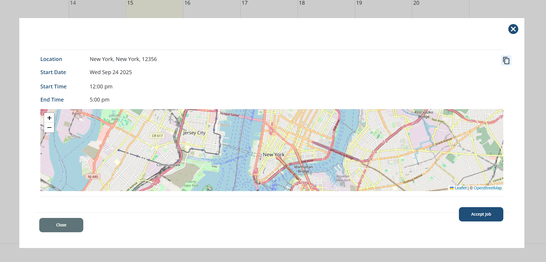This screenshot has width=546, height=262.
Task: Select location text New York, New York, 12356
Action: coord(123,59)
